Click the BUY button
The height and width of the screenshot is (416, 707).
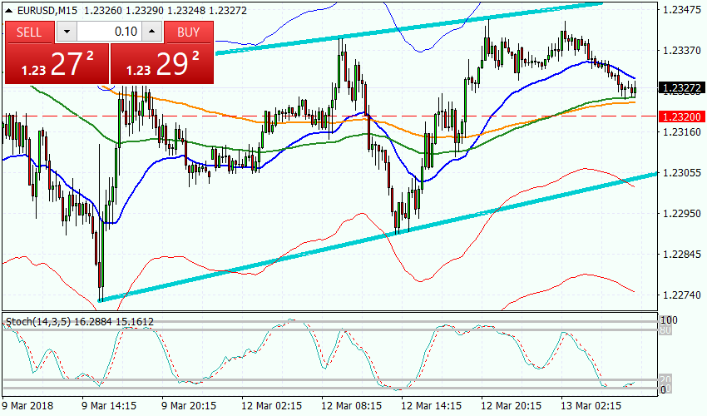pyautogui.click(x=189, y=32)
